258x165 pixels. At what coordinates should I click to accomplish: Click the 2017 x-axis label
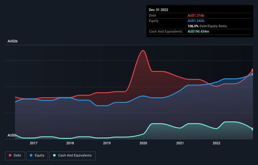pos(34,143)
